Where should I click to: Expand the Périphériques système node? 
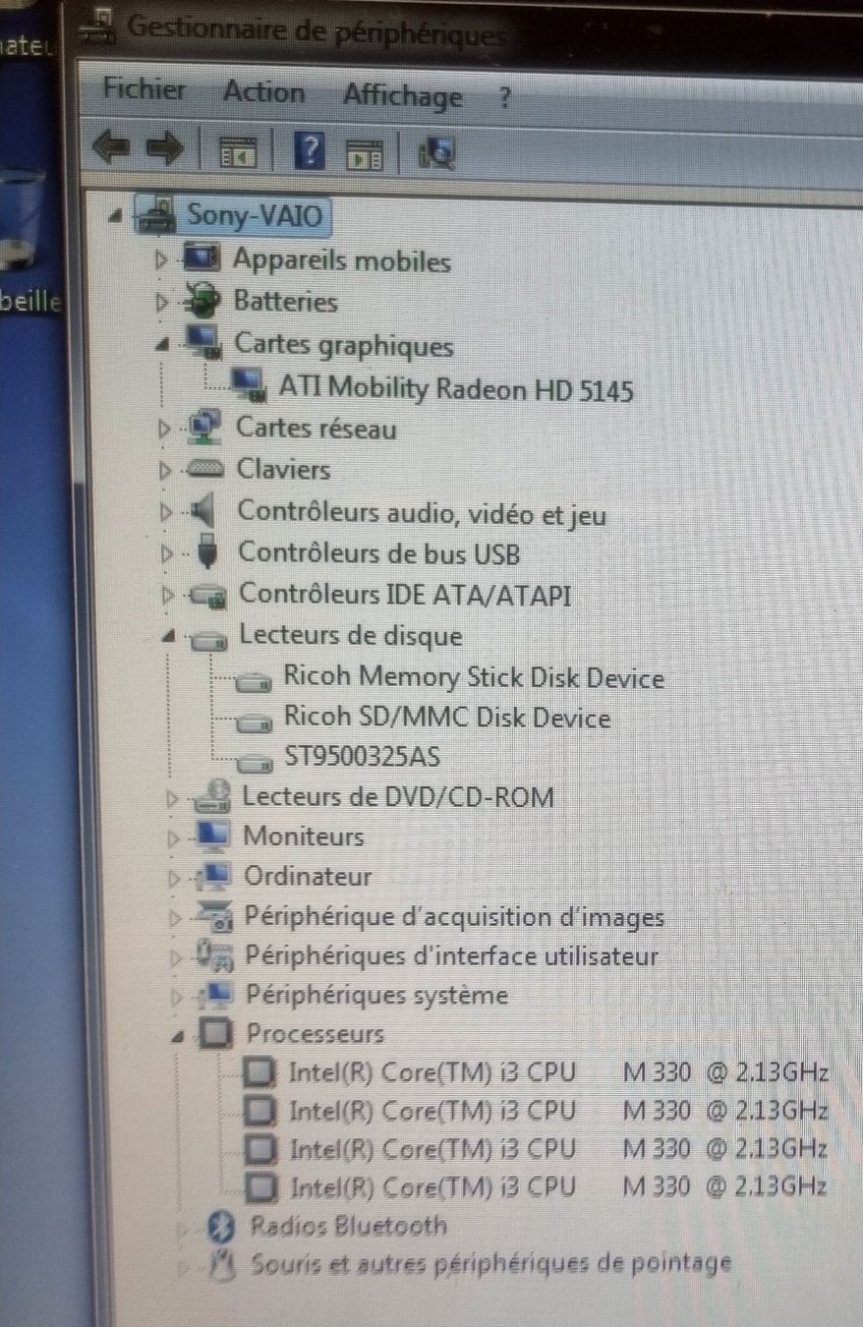coord(177,998)
